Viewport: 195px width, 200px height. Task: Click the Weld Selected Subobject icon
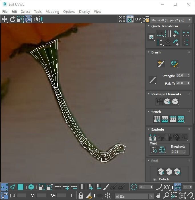pos(162,149)
